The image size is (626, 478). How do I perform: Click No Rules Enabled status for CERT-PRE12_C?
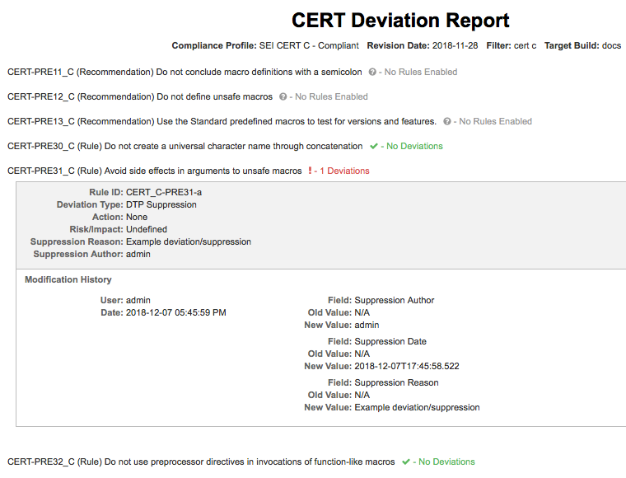[x=331, y=96]
